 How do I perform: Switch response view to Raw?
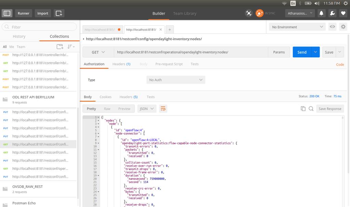point(107,109)
